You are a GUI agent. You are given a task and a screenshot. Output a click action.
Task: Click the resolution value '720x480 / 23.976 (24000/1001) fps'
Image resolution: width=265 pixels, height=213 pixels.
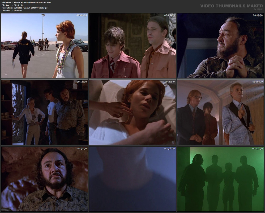pos(31,8)
